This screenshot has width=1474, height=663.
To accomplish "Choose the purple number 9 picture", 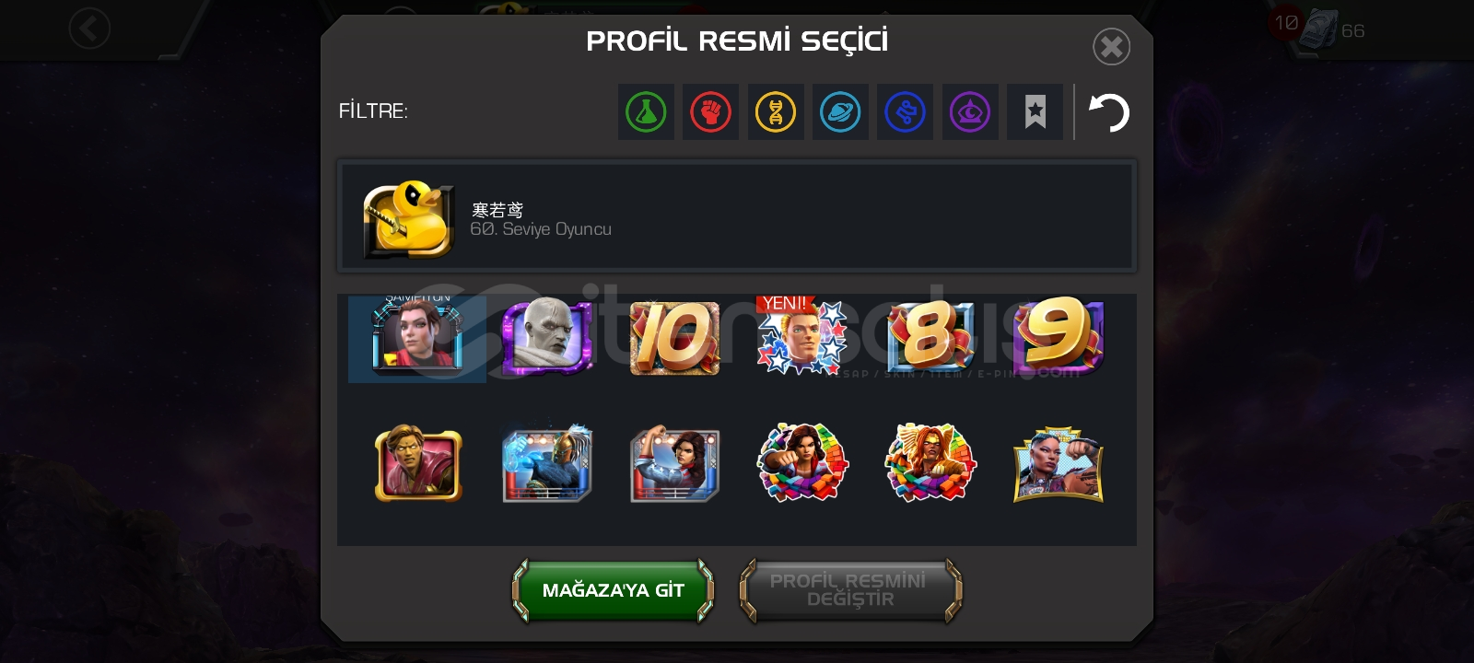I will (1059, 336).
